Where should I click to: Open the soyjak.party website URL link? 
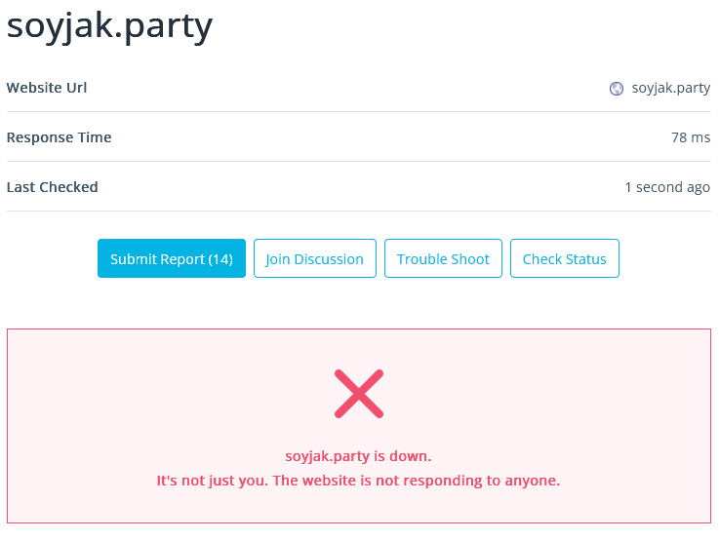coord(671,88)
